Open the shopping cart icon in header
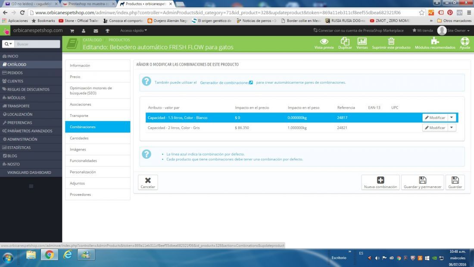The height and width of the screenshot is (267, 474). coord(72,31)
